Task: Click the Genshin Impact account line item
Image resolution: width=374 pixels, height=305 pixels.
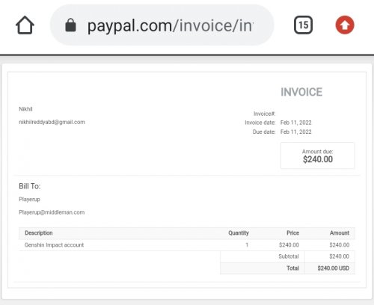Action: (x=54, y=245)
